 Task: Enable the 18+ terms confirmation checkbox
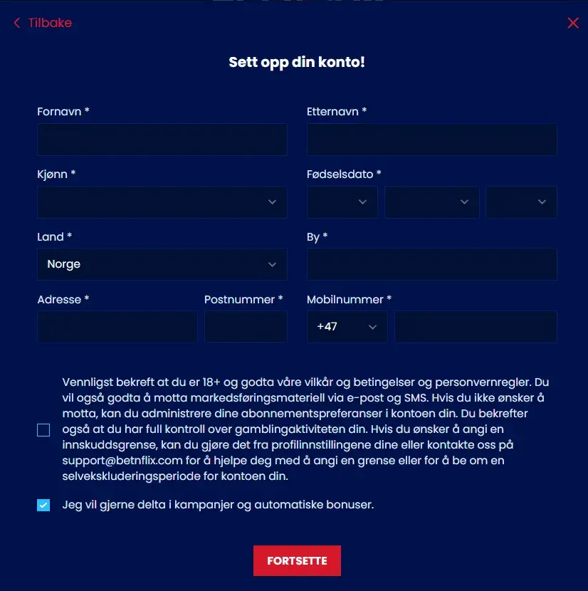(x=43, y=429)
